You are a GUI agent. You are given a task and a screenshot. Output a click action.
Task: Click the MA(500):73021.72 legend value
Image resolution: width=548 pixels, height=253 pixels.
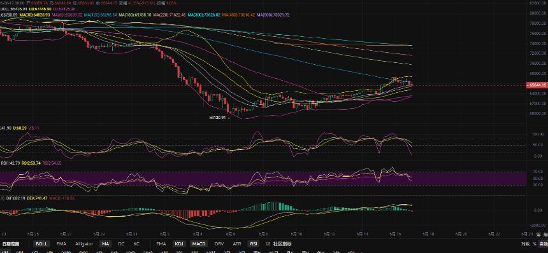pyautogui.click(x=273, y=15)
